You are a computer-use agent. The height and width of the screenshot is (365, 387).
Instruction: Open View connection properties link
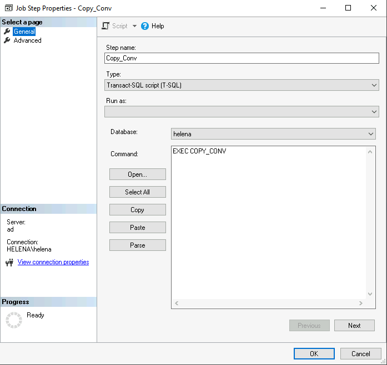(53, 262)
